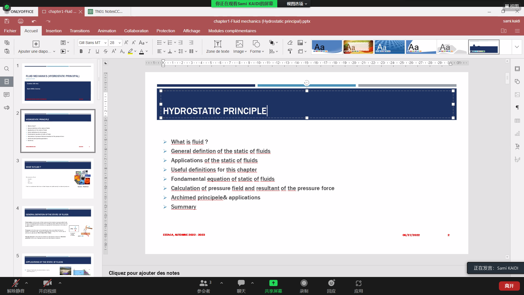
Task: Open the comments panel in left sidebar
Action: (7, 95)
